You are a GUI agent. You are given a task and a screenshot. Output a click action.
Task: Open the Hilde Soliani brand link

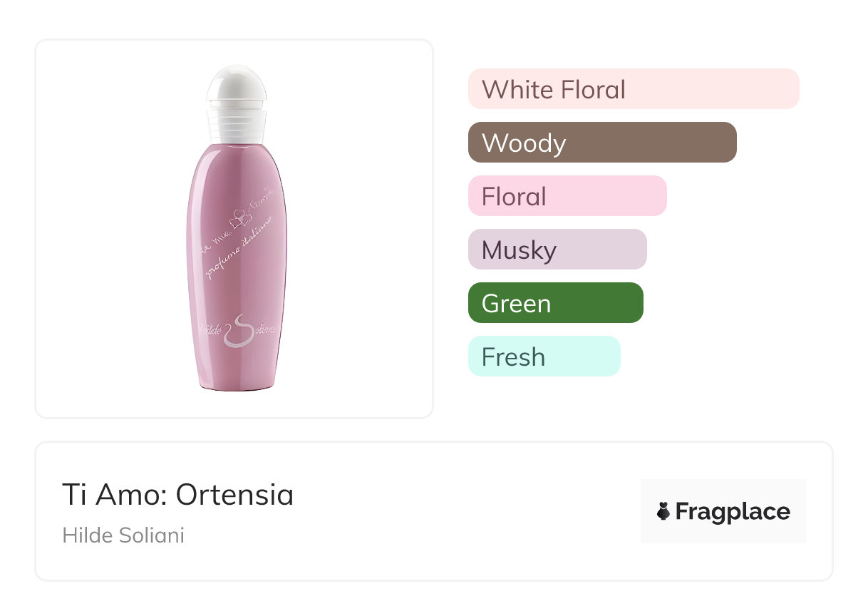pyautogui.click(x=123, y=535)
